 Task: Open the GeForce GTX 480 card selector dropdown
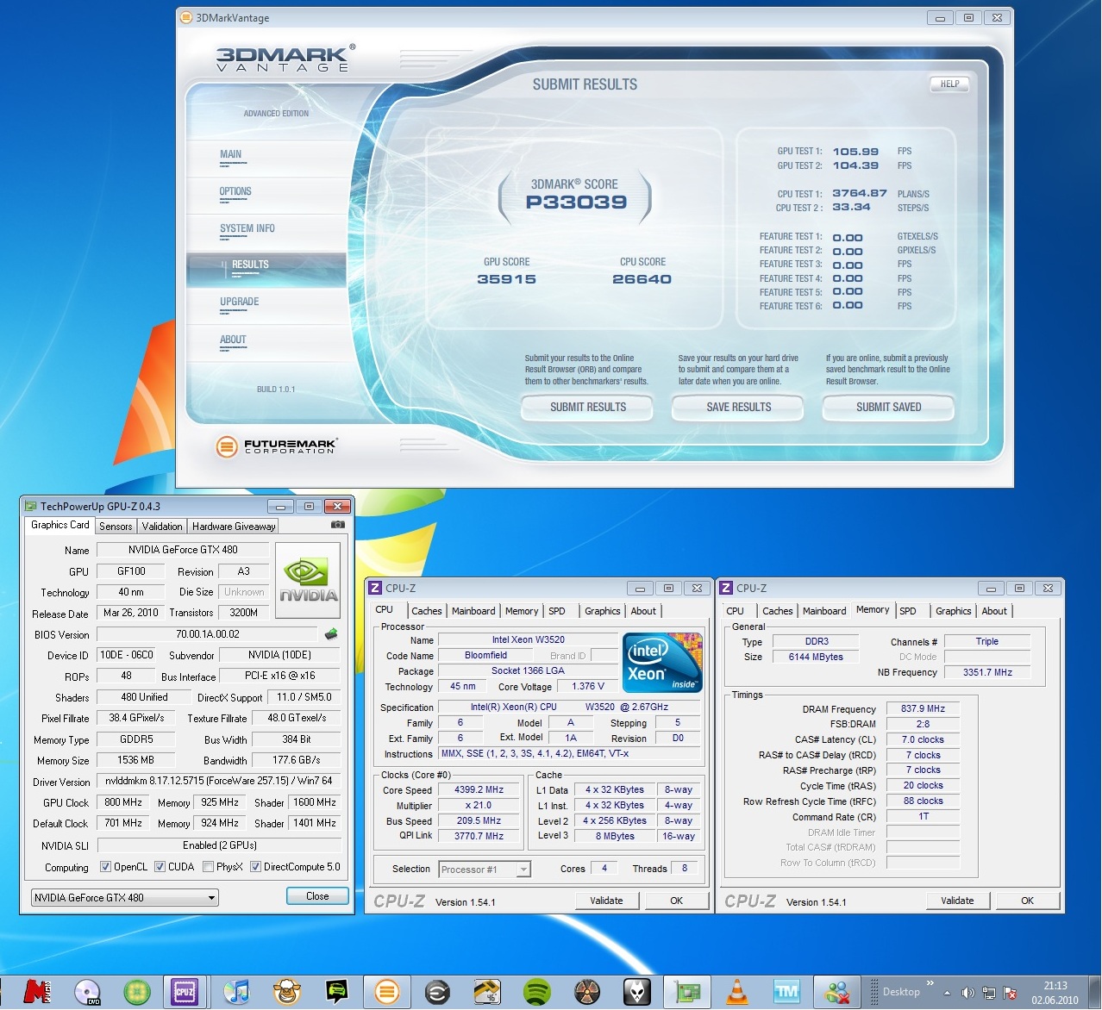coord(125,898)
